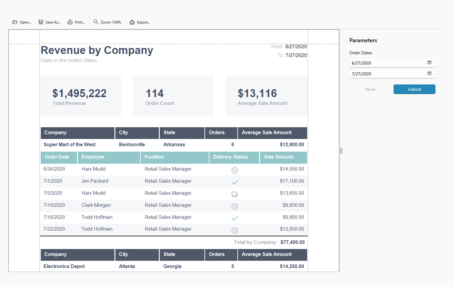This screenshot has width=453, height=287.
Task: Click the Save As... toolbar label
Action: pyautogui.click(x=53, y=22)
